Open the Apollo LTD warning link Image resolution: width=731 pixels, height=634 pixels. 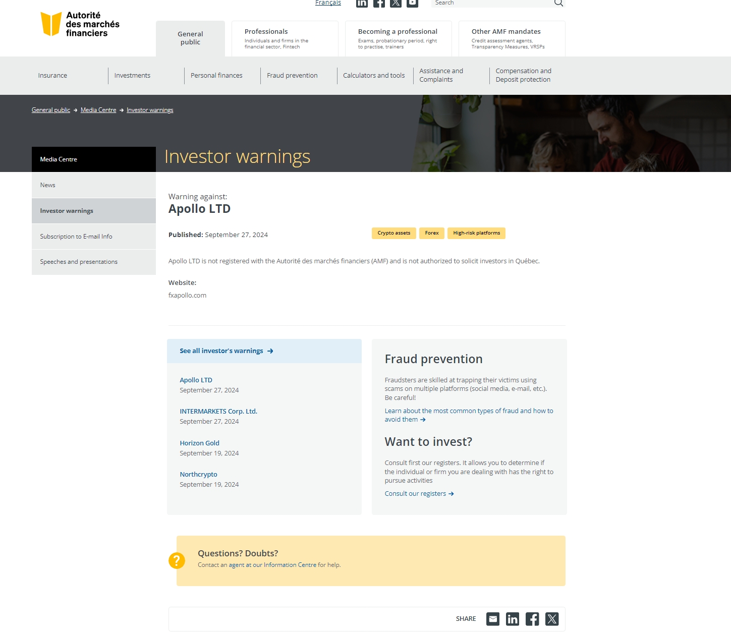(196, 380)
